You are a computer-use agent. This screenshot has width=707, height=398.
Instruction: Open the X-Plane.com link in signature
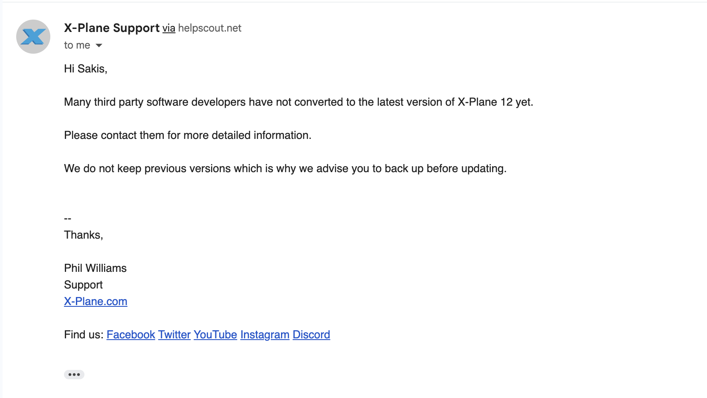click(x=96, y=301)
